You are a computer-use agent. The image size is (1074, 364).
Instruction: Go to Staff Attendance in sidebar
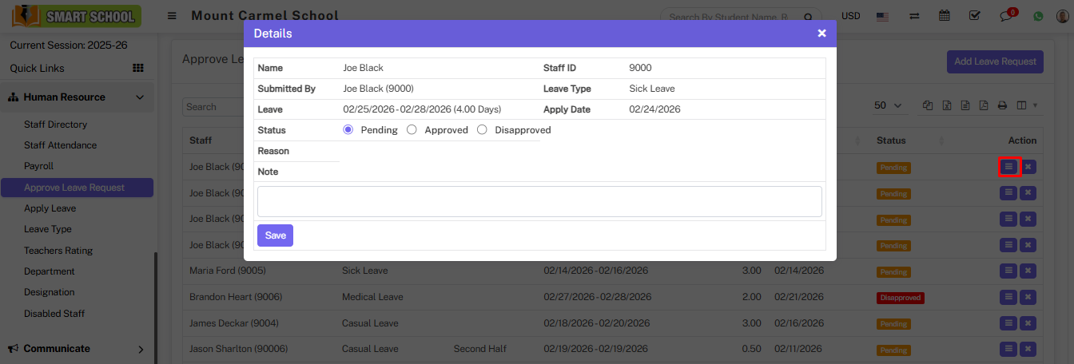[x=60, y=145]
